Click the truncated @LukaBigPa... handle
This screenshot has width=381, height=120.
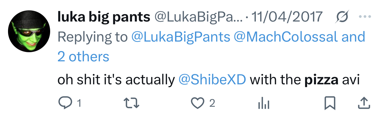[198, 17]
